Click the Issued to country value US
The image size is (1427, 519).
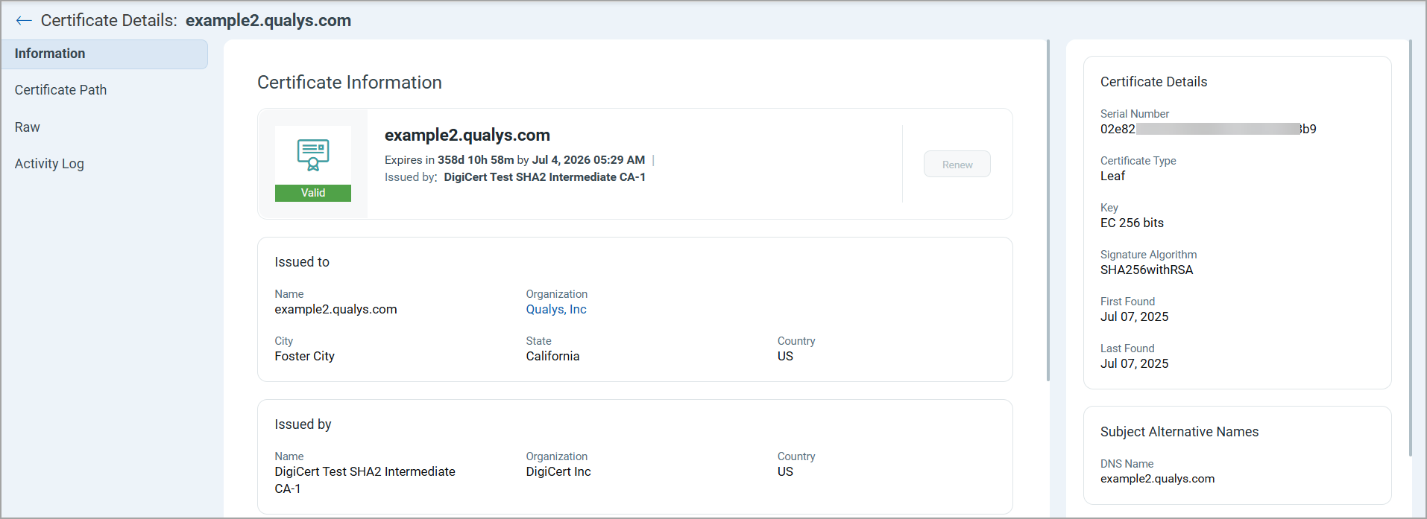[785, 357]
